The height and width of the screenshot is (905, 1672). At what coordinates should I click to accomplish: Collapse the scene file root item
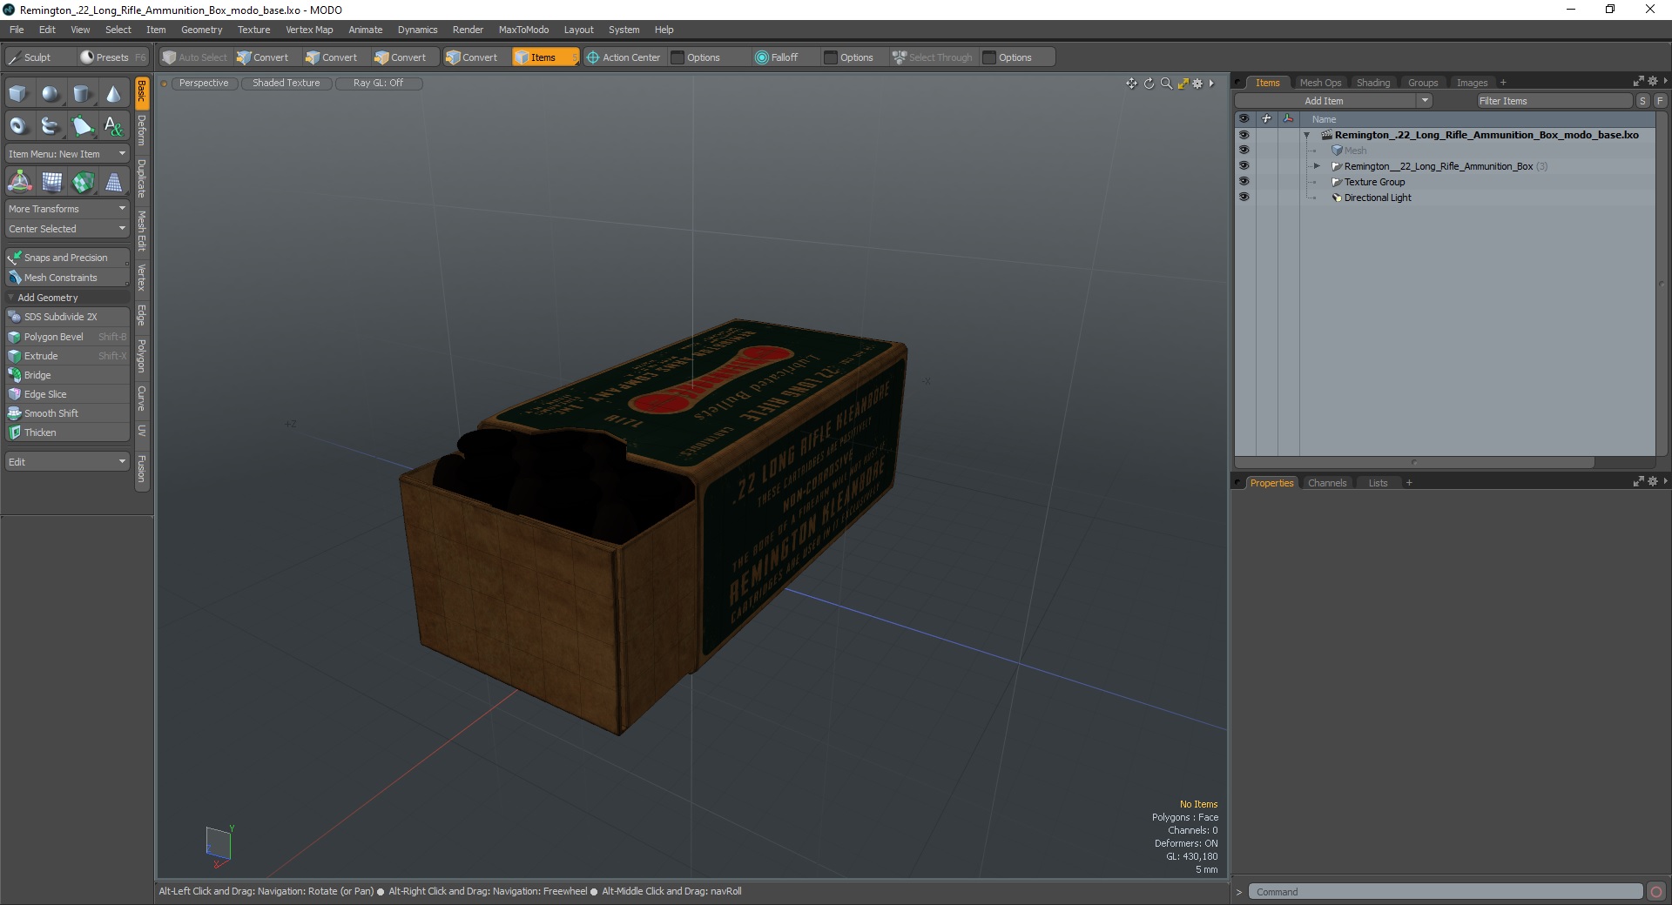pos(1306,135)
